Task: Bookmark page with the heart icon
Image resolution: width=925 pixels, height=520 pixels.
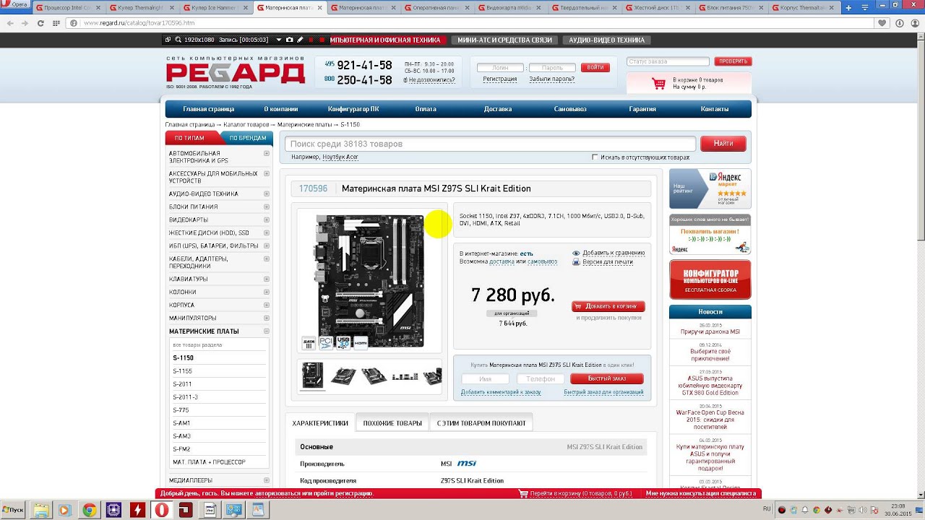Action: pyautogui.click(x=882, y=23)
